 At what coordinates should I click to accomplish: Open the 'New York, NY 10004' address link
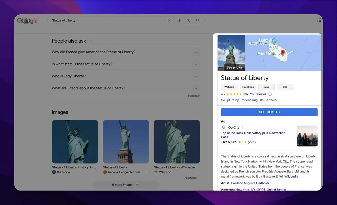tap(261, 189)
